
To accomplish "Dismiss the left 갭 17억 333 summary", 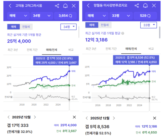I will [x=74, y=117].
